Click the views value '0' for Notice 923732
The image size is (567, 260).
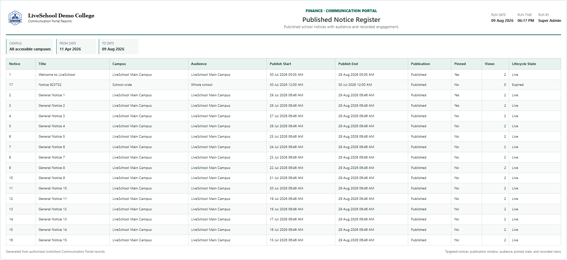click(505, 85)
